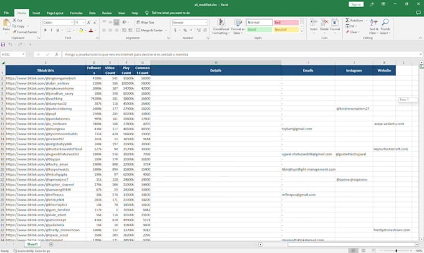Open the font size dropdown
424x253 pixels.
84,22
